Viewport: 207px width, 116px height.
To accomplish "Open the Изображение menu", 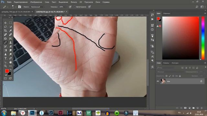I will pyautogui.click(x=36, y=2).
